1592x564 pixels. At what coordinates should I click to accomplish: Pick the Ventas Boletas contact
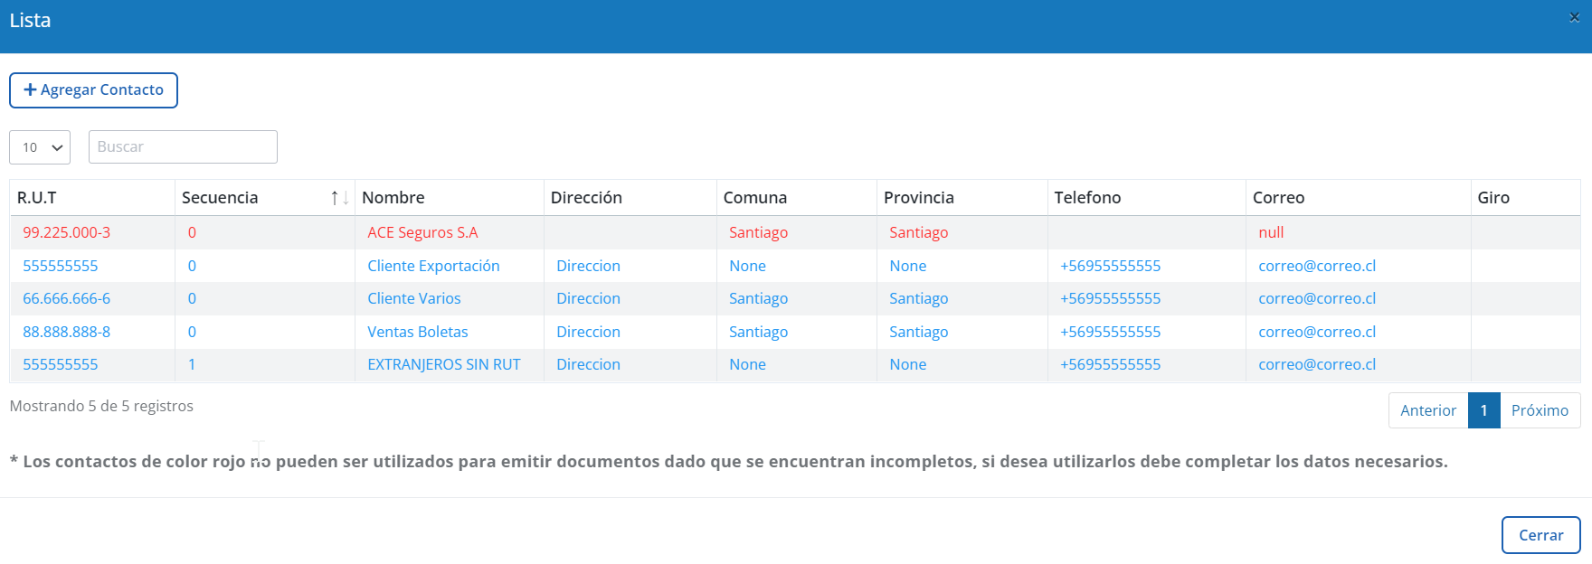click(x=417, y=332)
